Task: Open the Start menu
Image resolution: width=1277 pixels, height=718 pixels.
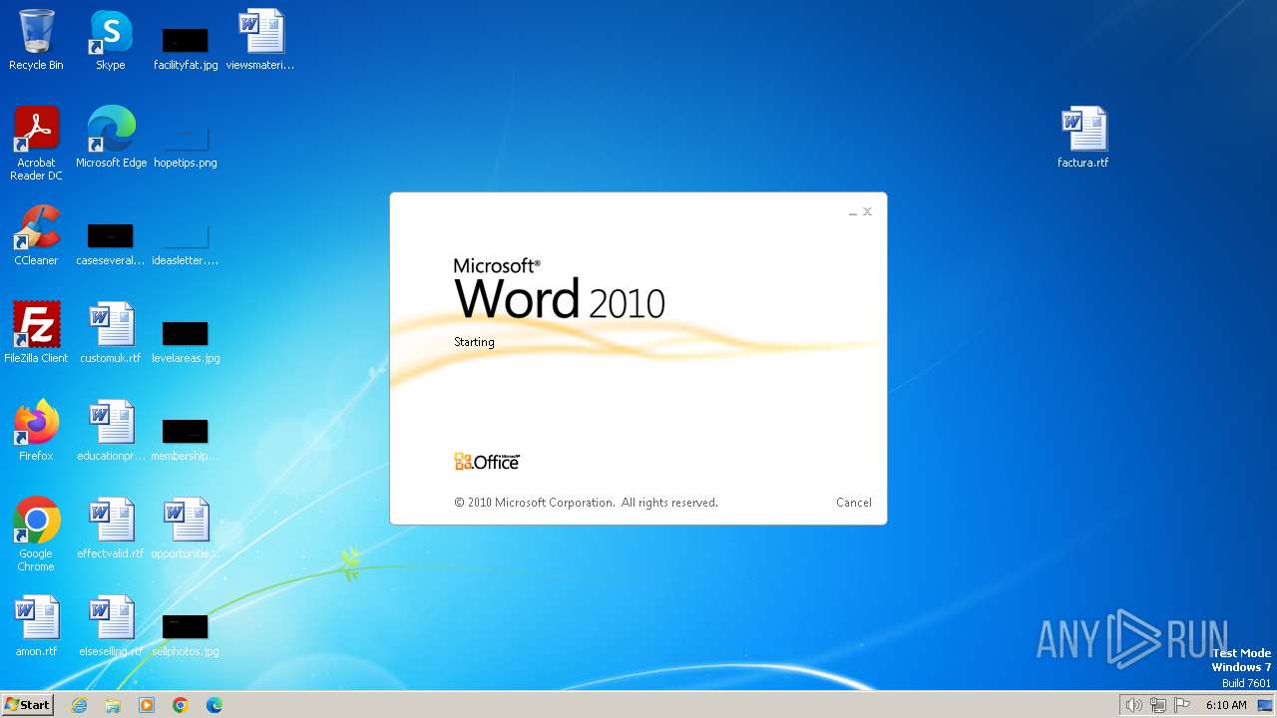Action: tap(28, 704)
